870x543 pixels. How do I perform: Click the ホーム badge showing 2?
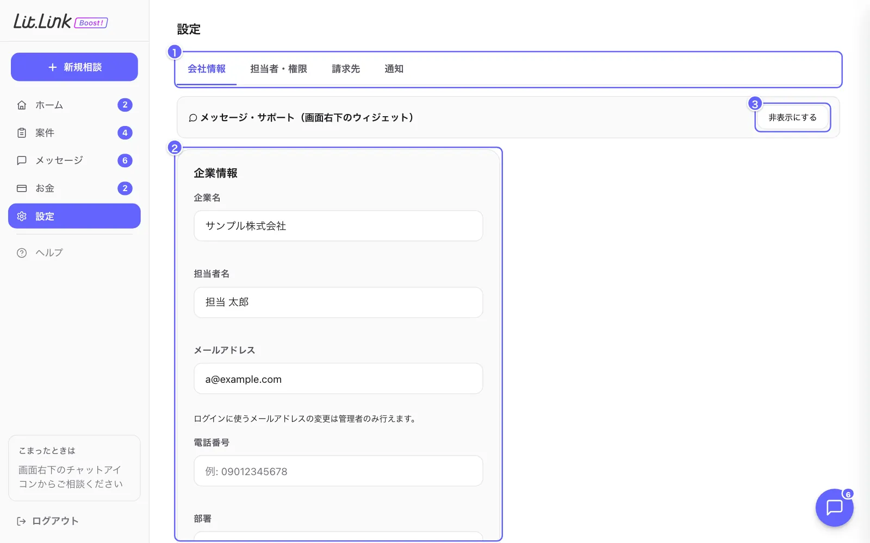[125, 105]
